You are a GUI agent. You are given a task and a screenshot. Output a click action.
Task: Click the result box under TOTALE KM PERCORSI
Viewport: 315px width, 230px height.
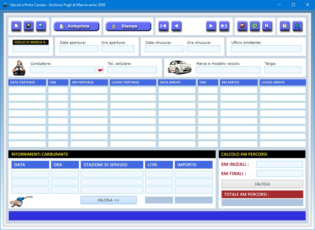pyautogui.click(x=262, y=202)
